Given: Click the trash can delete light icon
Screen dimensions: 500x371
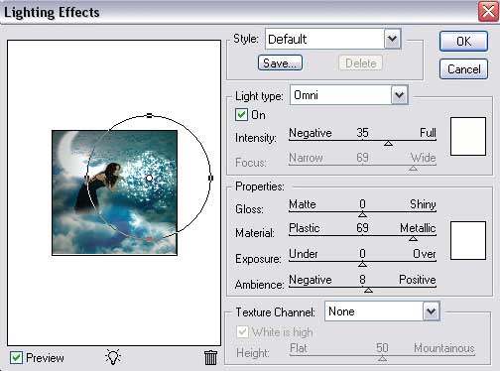Looking at the screenshot, I should click(x=210, y=357).
